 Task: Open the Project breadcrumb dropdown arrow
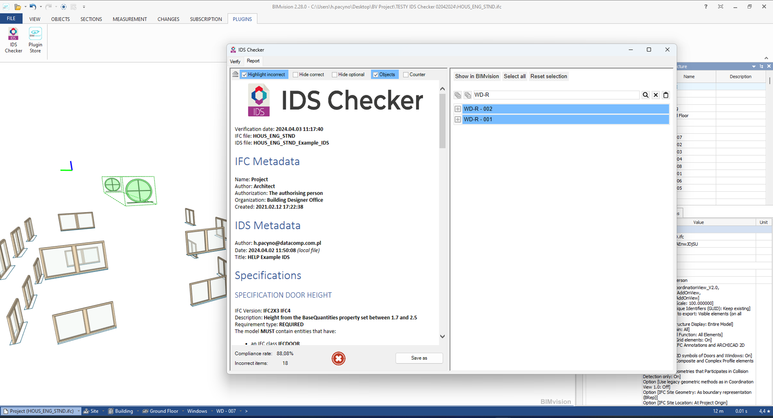click(79, 411)
